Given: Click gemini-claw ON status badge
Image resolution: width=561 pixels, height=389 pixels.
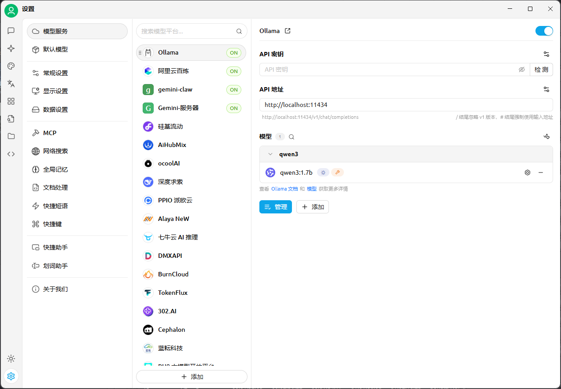Looking at the screenshot, I should tap(234, 90).
